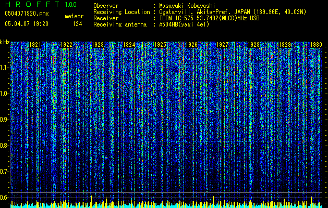Image resolution: width=328 pixels, height=208 pixels.
Task: Click the 1928 time marker
Action: (x=253, y=45)
